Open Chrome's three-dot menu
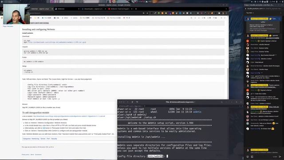 pos(226,13)
